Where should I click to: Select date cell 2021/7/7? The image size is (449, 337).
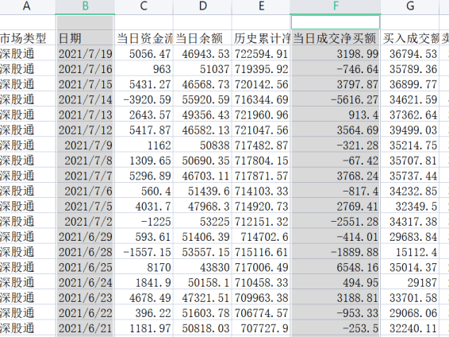pyautogui.click(x=85, y=176)
